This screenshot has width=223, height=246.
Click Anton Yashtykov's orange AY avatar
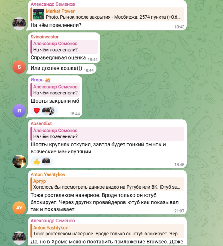(19, 208)
